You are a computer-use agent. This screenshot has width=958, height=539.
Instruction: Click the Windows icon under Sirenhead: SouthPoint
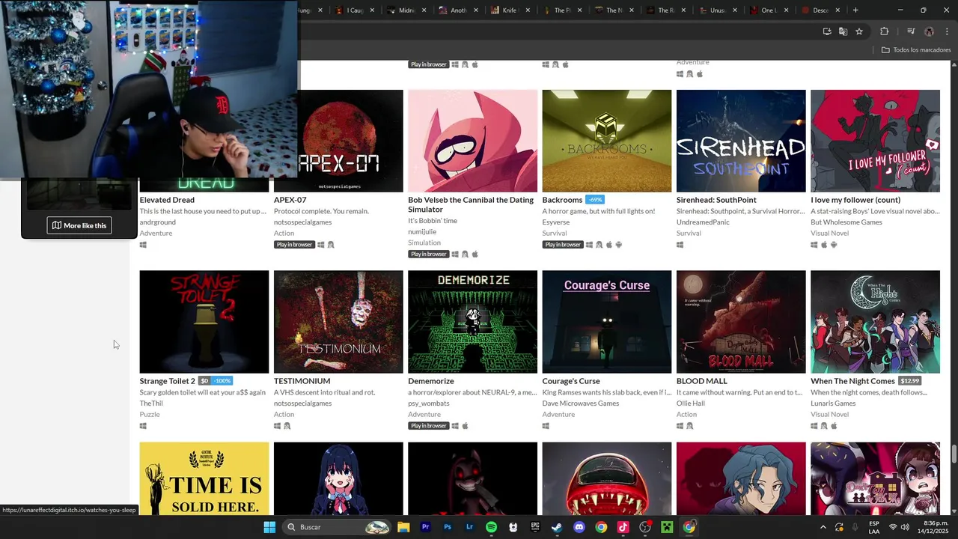(680, 245)
